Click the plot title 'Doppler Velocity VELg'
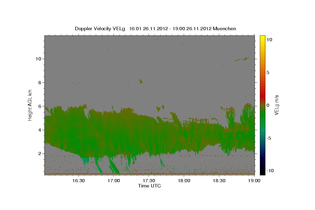This screenshot has height=210, width=315. pos(100,29)
